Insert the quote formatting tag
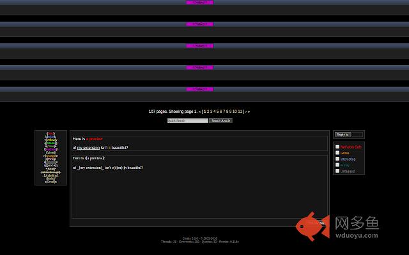The height and width of the screenshot is (255, 409). (x=51, y=166)
